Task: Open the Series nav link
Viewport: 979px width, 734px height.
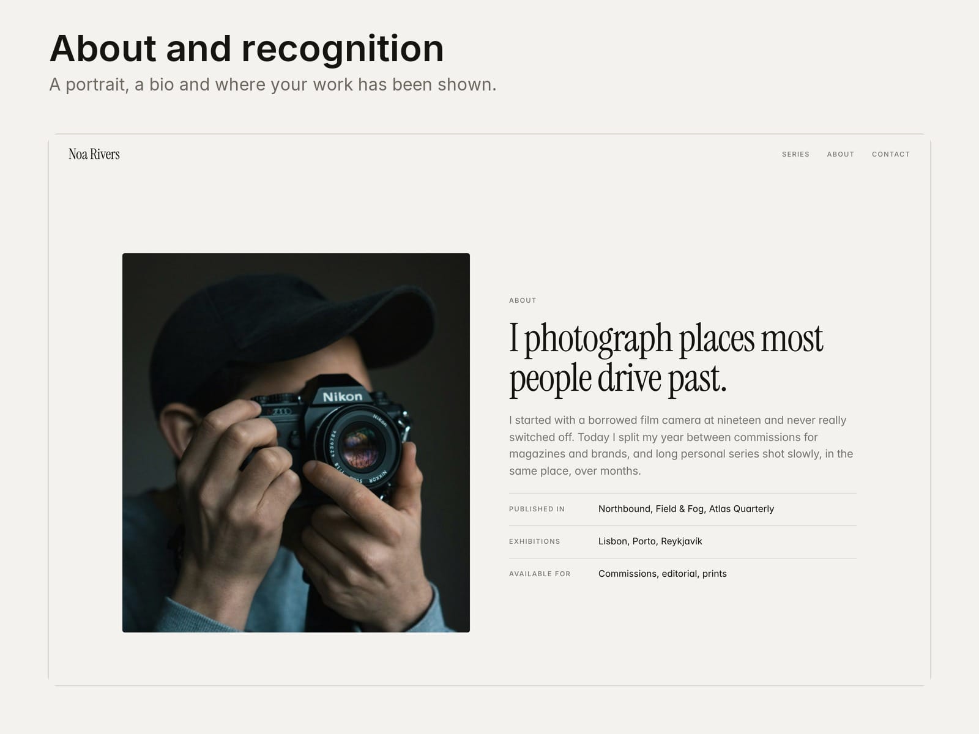Action: [795, 154]
